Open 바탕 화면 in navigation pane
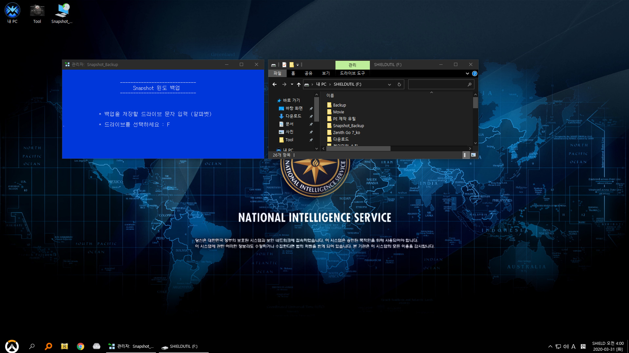This screenshot has height=353, width=629. (291, 108)
